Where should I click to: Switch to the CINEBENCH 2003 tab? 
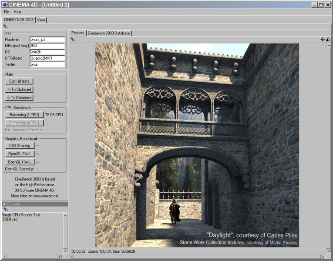(x=19, y=20)
